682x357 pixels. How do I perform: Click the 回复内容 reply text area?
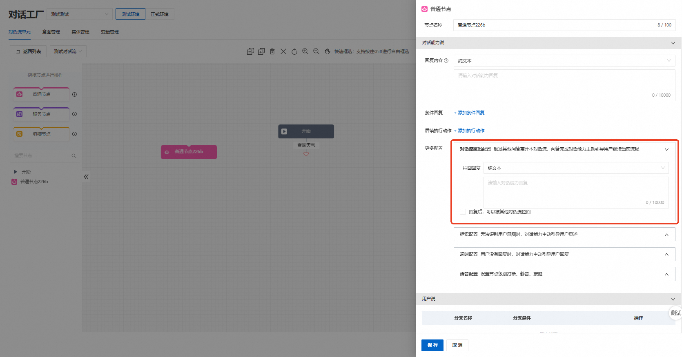(564, 85)
